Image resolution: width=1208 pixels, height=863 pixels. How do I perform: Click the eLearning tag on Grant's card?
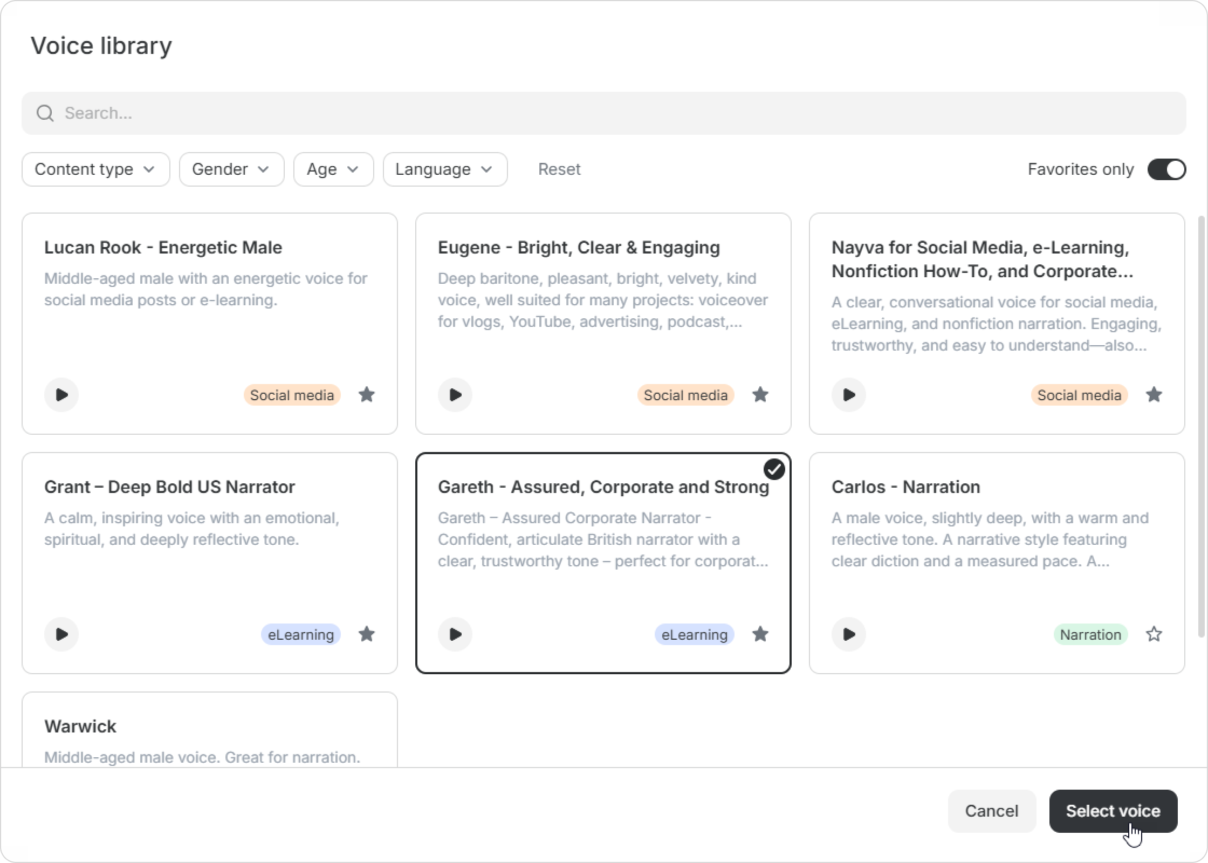click(x=301, y=635)
